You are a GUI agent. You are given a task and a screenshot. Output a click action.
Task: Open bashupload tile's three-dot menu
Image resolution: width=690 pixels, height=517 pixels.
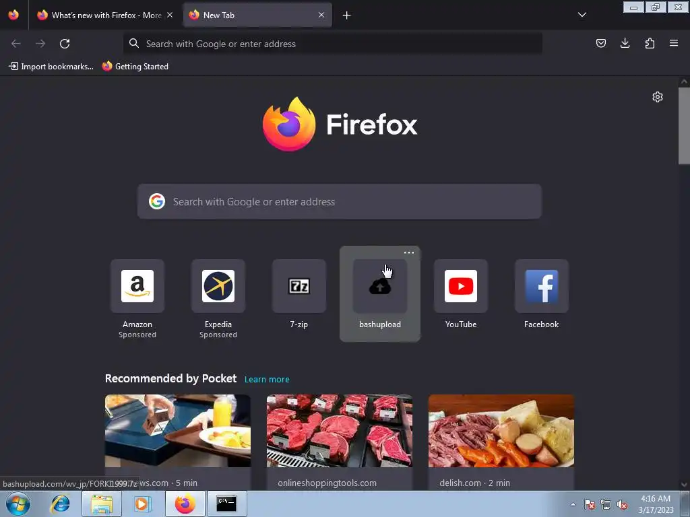tap(409, 252)
